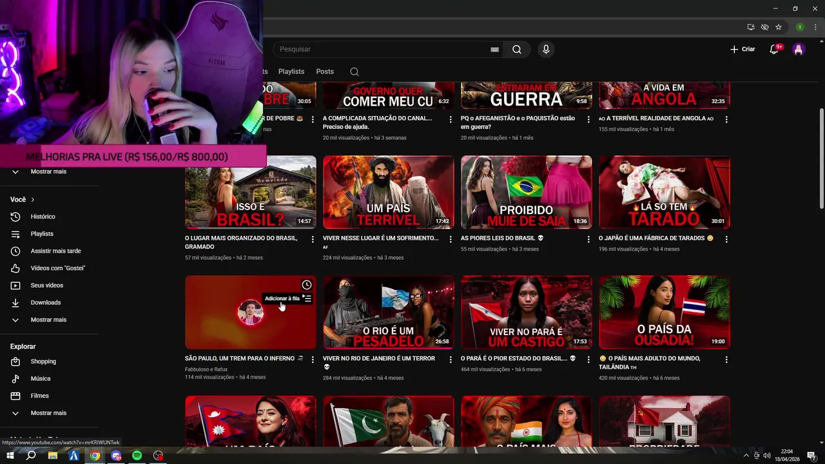825x464 pixels.
Task: Open the O PAÍS DA OUSADIA thumbnail
Action: point(665,312)
